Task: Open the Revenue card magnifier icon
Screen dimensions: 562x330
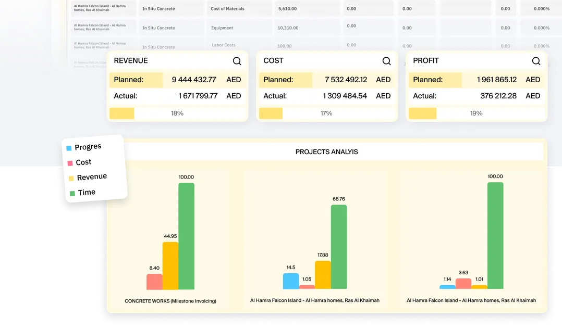Action: point(237,61)
